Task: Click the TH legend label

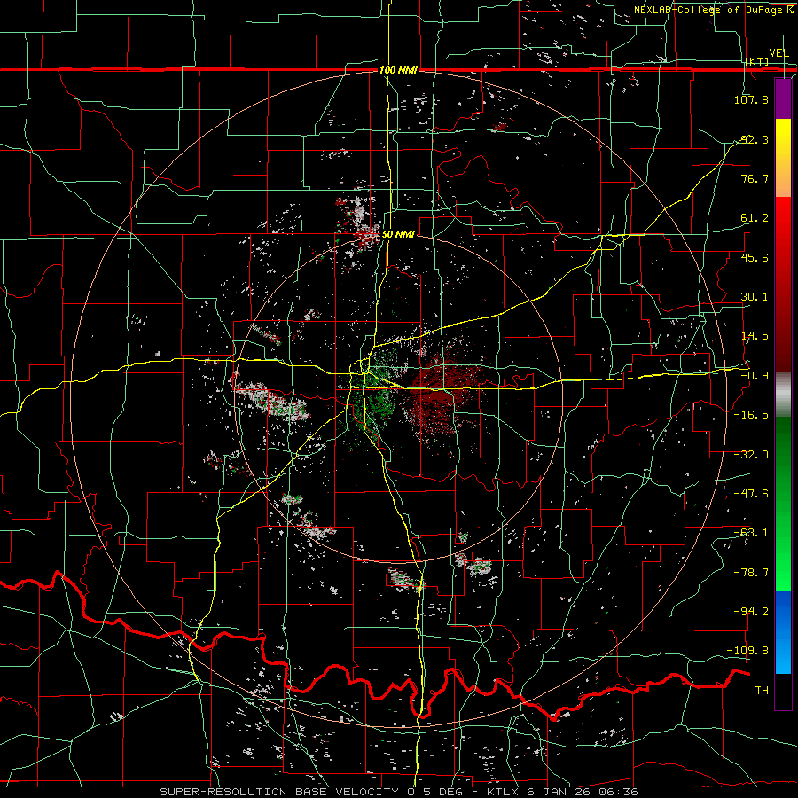Action: [762, 691]
